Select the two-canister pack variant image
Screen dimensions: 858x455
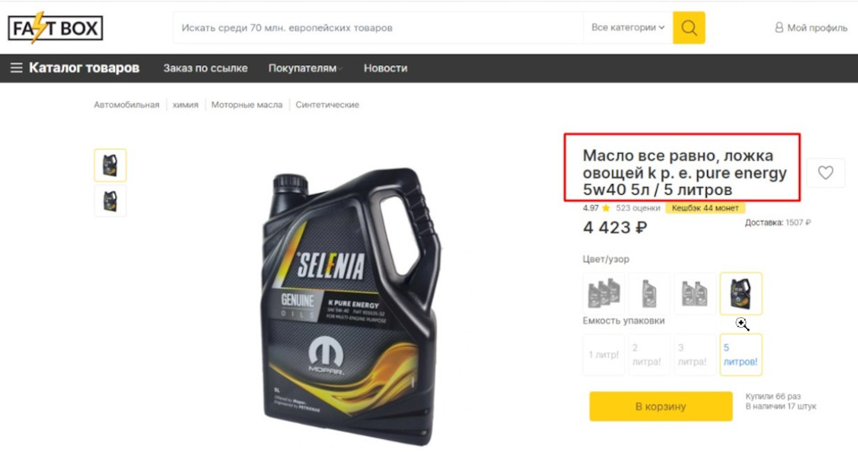(695, 293)
